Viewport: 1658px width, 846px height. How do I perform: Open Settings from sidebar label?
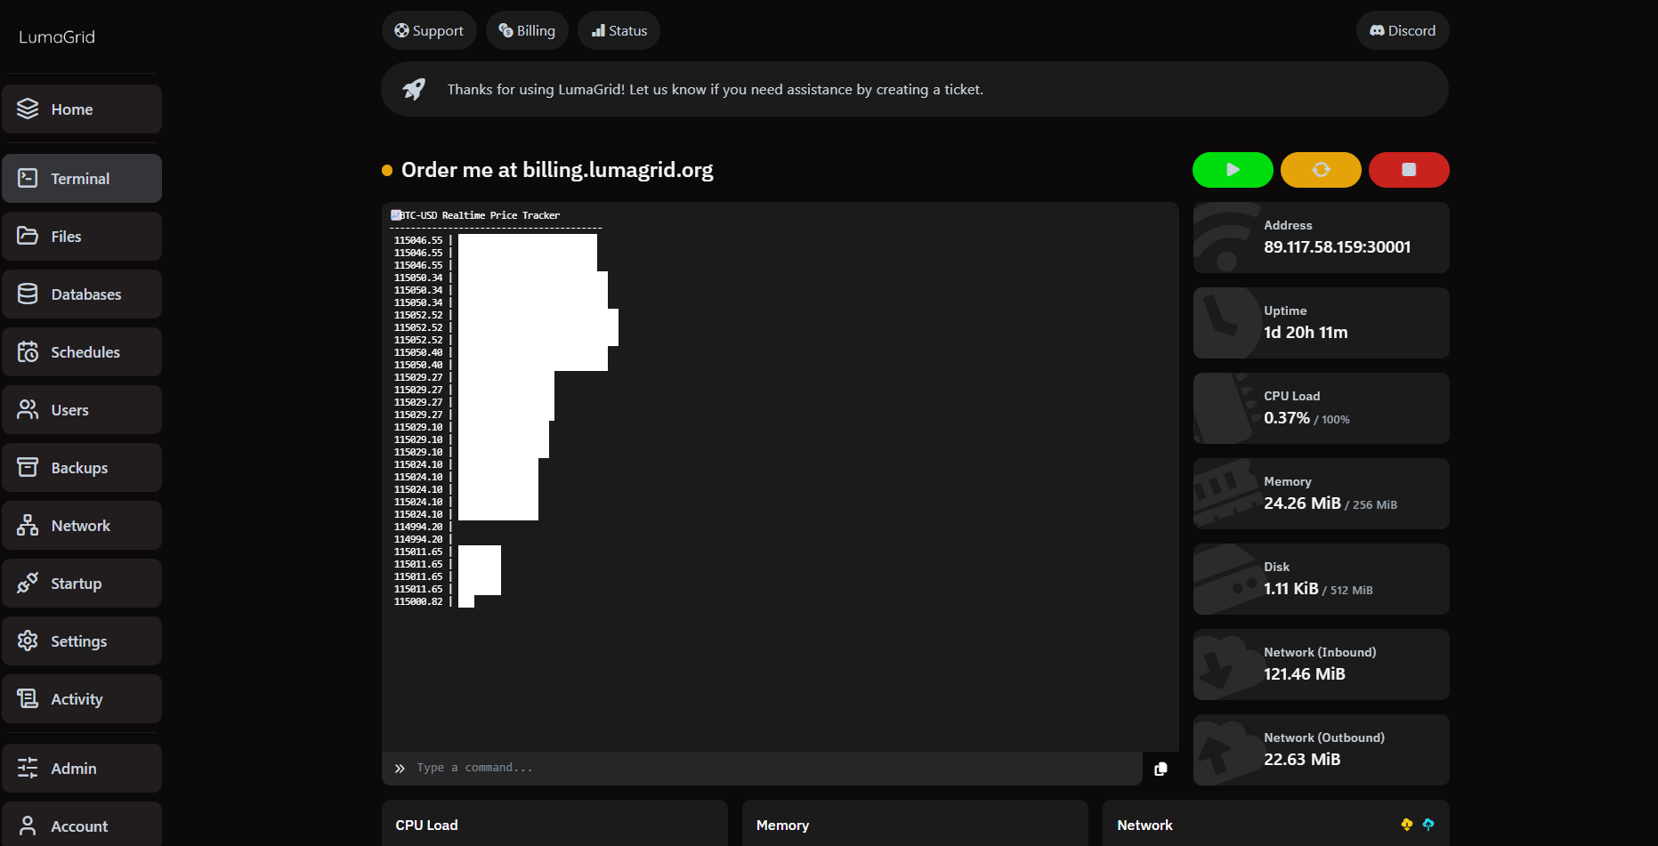click(79, 641)
